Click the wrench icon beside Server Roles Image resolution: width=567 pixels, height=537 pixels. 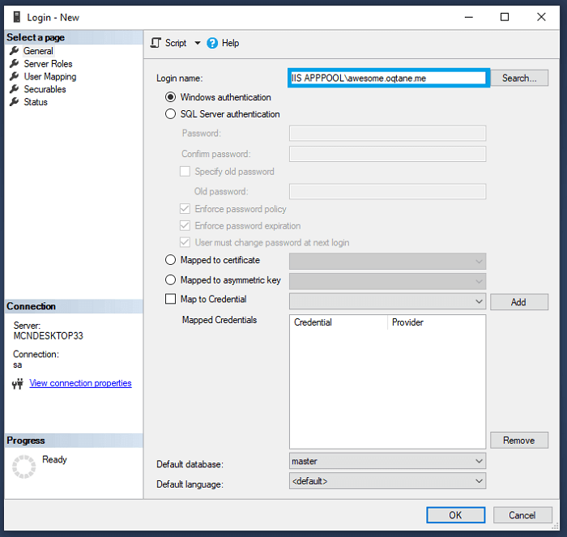tap(14, 64)
